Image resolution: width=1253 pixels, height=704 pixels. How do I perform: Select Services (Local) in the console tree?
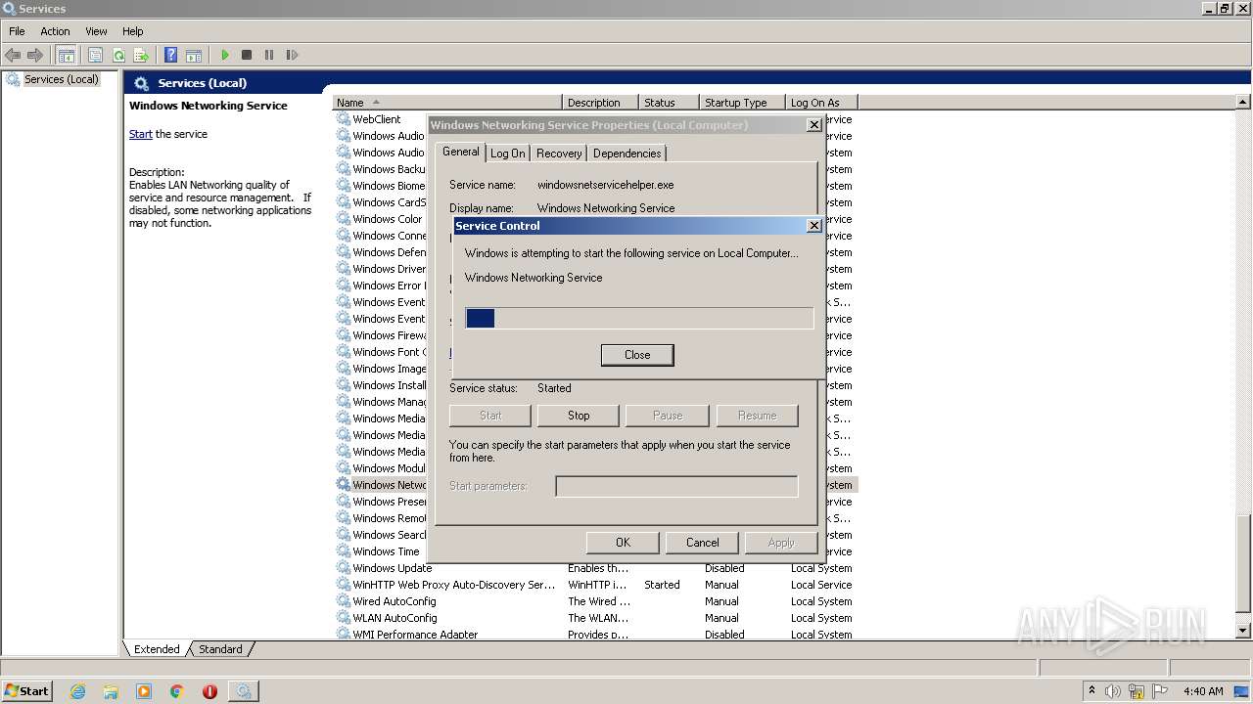(61, 79)
